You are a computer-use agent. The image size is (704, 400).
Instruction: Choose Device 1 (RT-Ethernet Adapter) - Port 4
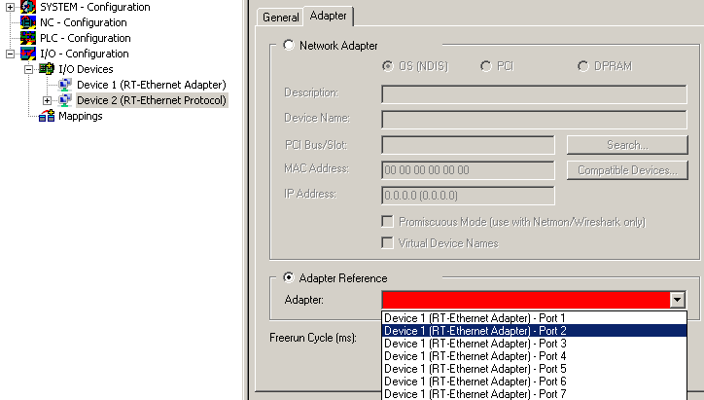click(534, 355)
